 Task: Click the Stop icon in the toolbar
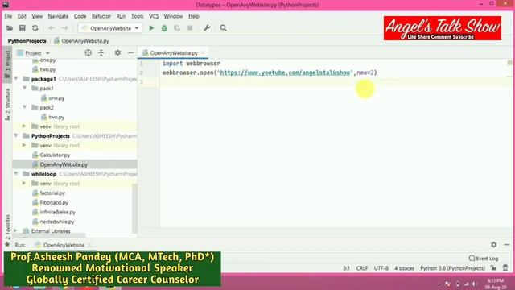point(190,28)
